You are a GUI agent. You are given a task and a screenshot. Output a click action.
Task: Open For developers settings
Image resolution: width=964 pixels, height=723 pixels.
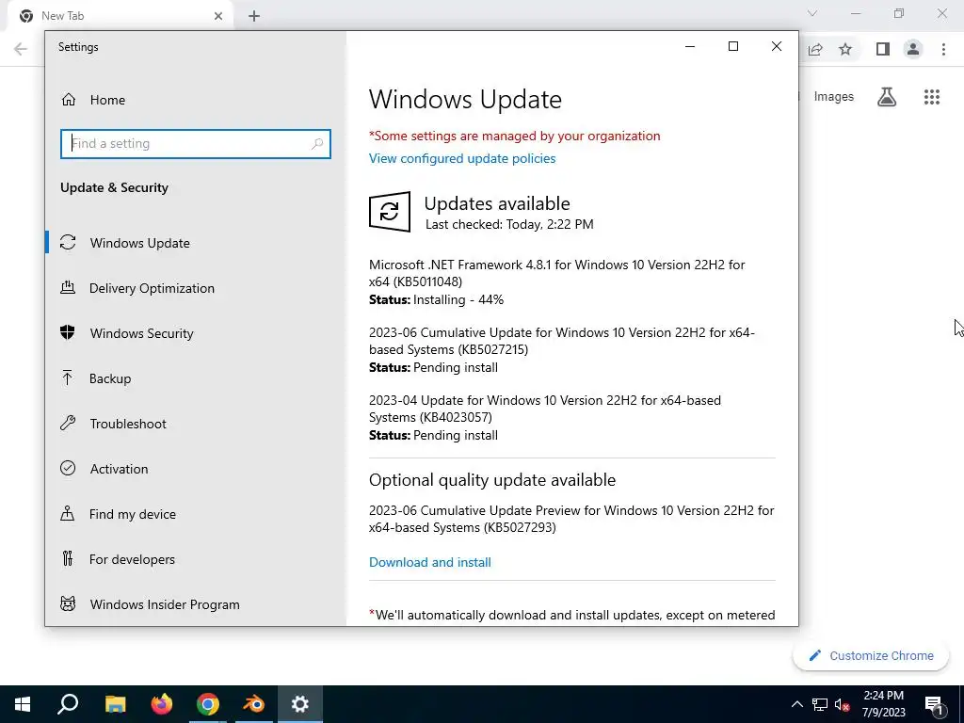[x=132, y=559]
